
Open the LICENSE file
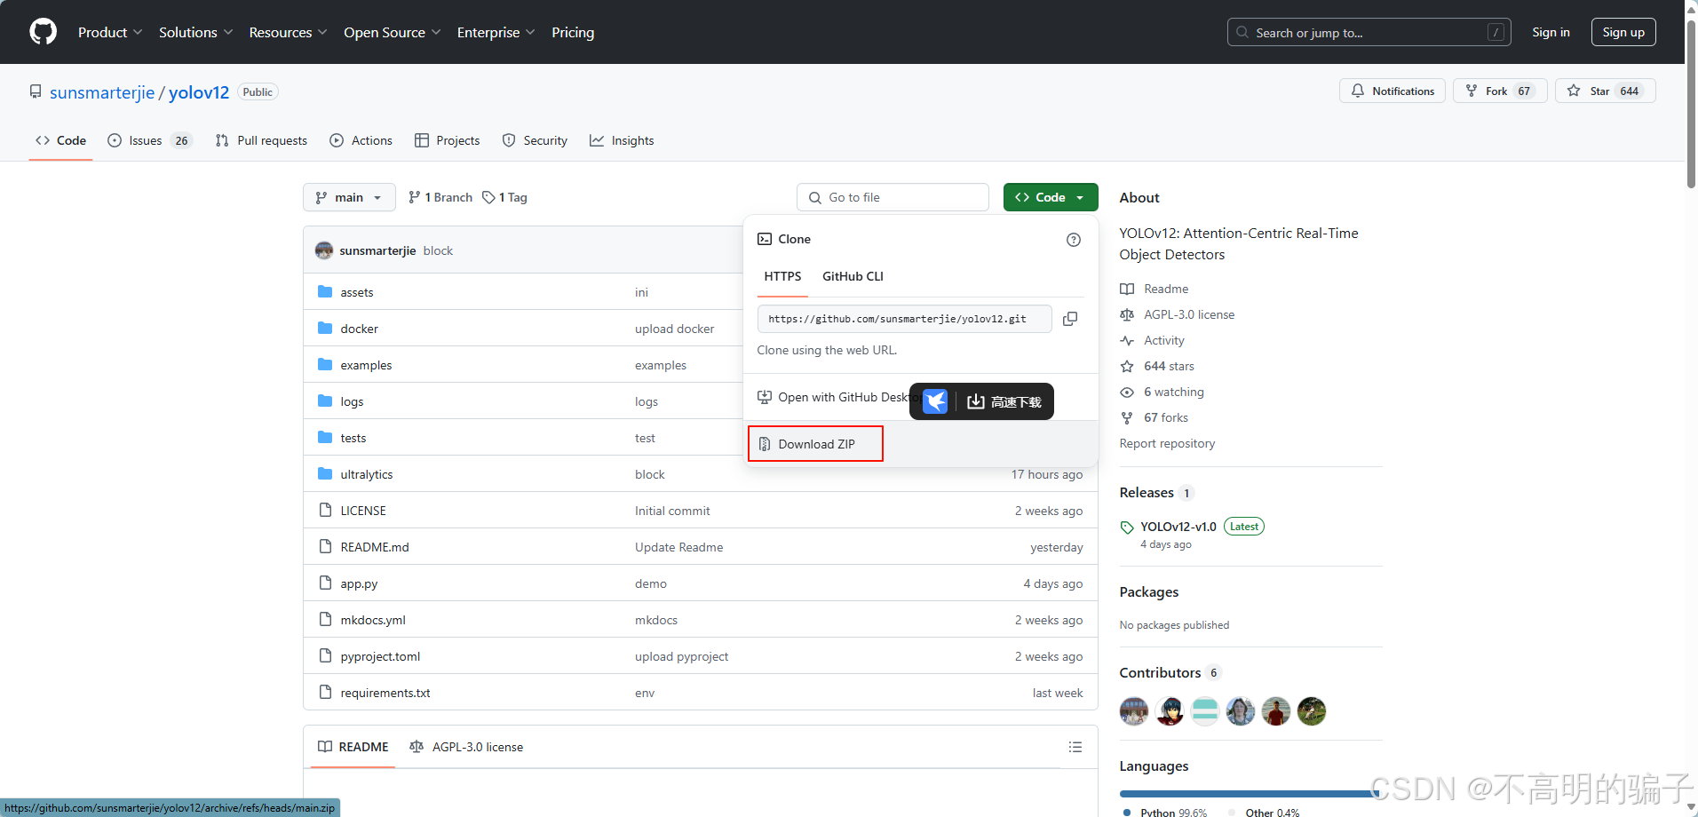click(x=363, y=511)
